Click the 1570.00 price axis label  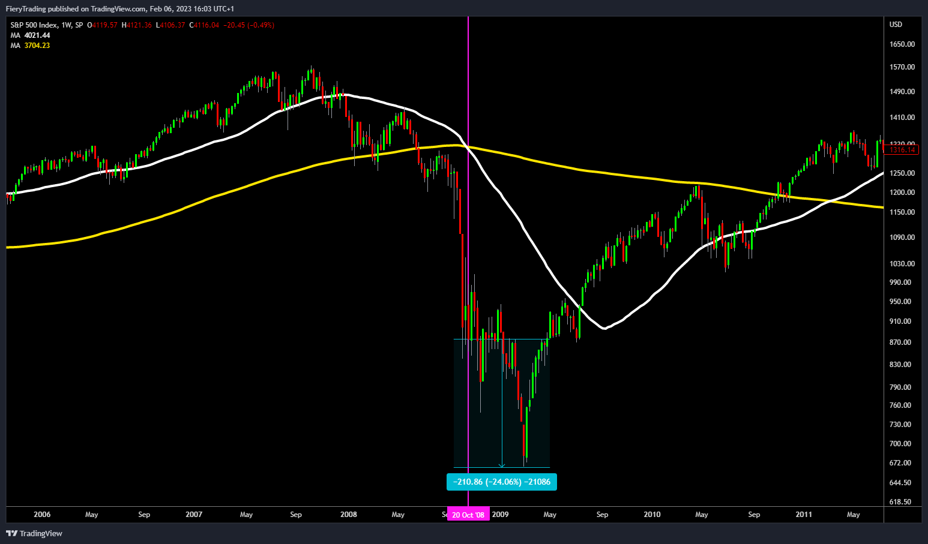coord(902,67)
